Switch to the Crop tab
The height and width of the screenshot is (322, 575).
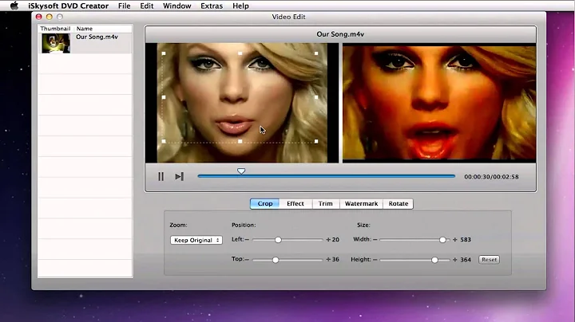(265, 204)
